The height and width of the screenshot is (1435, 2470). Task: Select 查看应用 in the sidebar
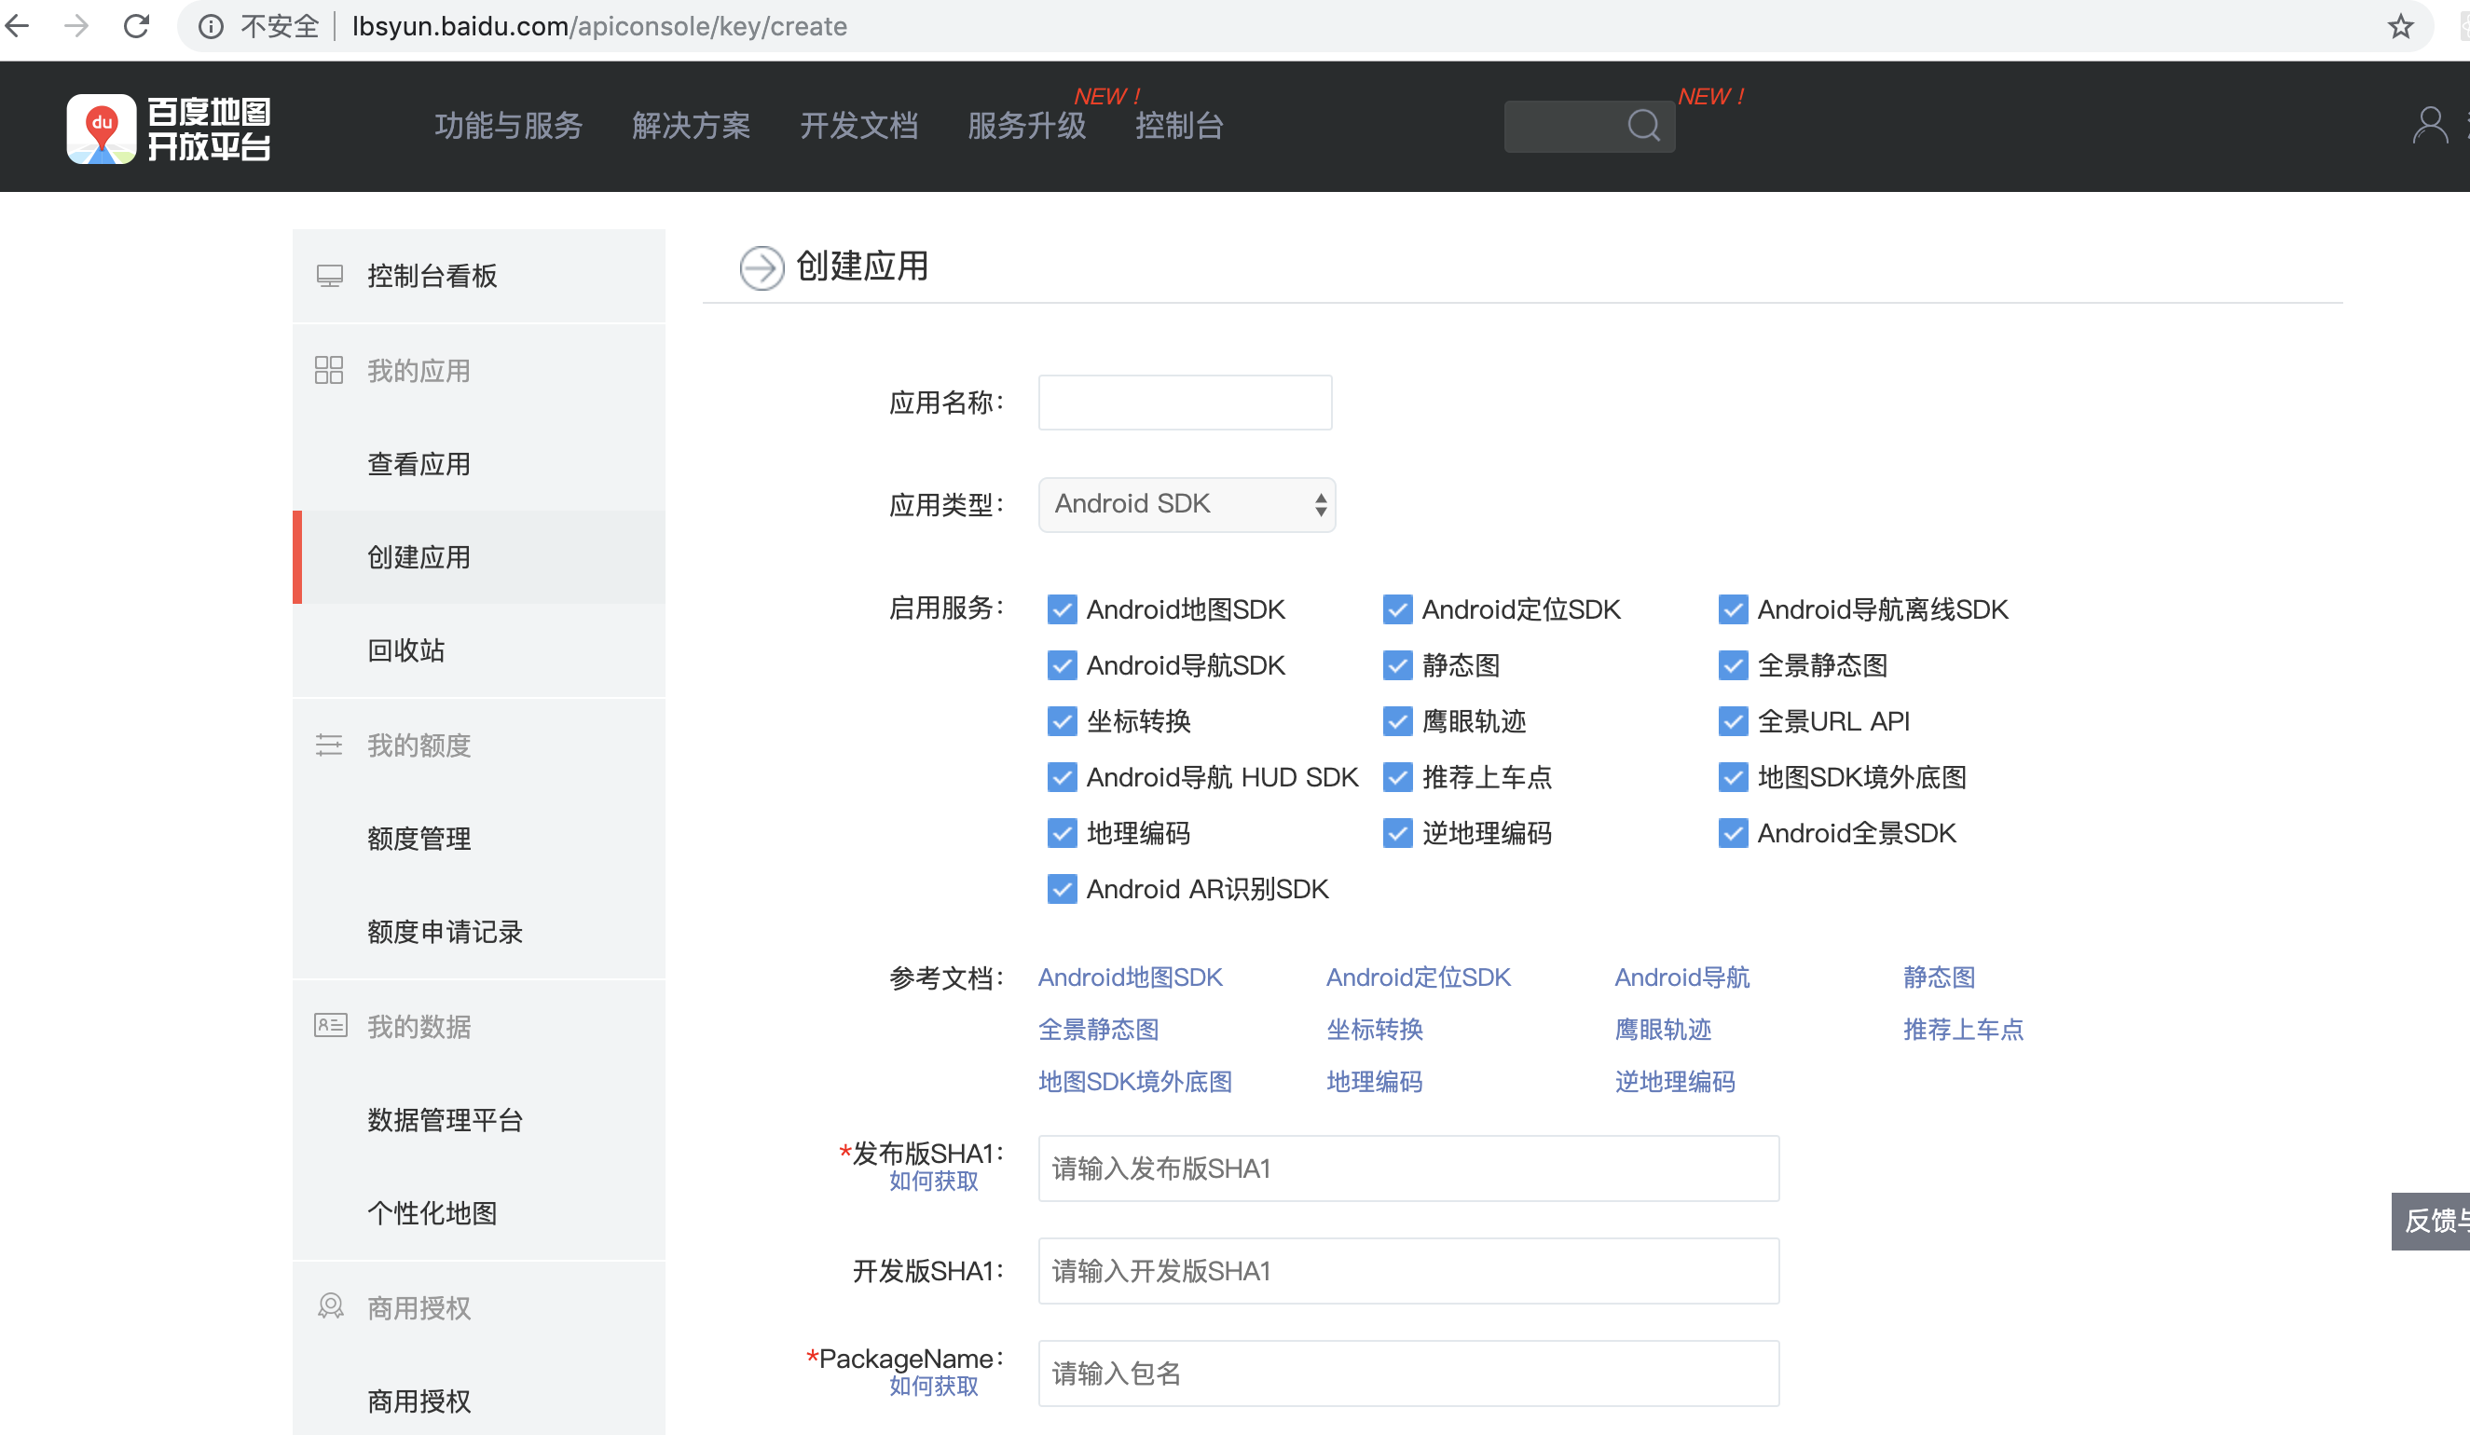[x=478, y=464]
